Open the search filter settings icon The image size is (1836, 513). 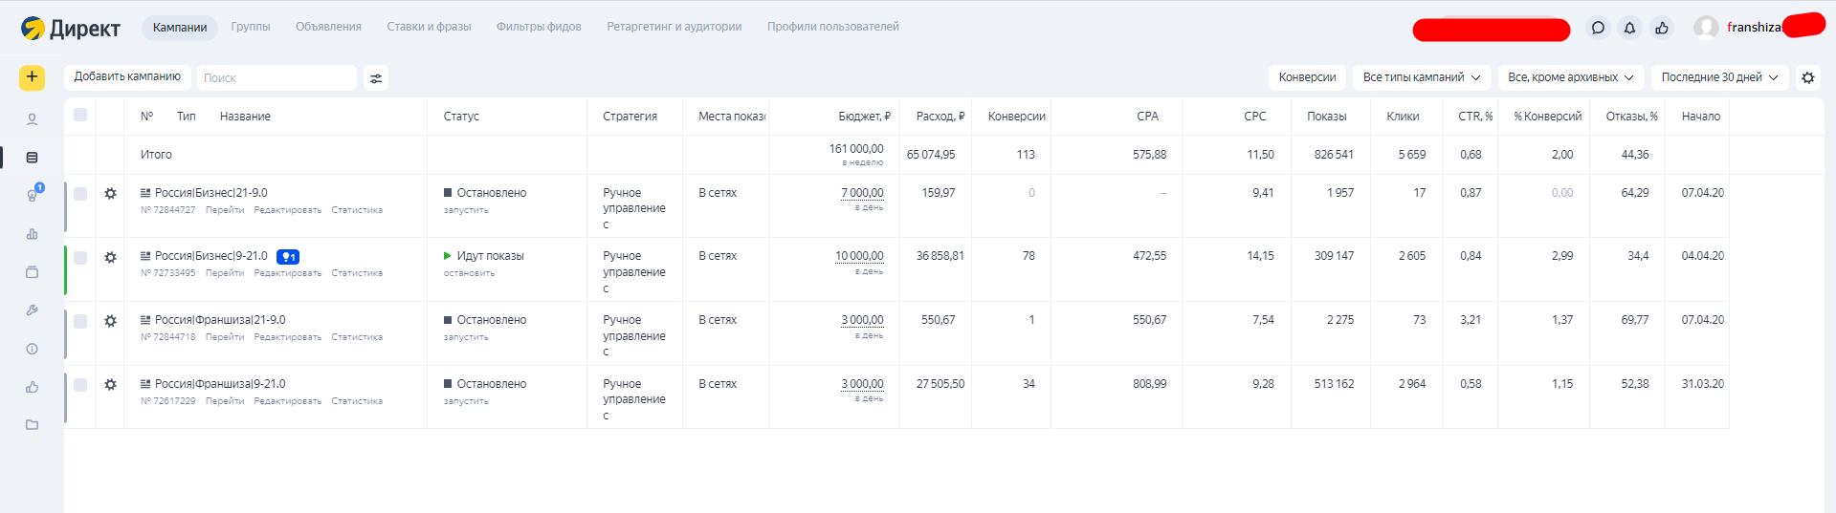(376, 78)
